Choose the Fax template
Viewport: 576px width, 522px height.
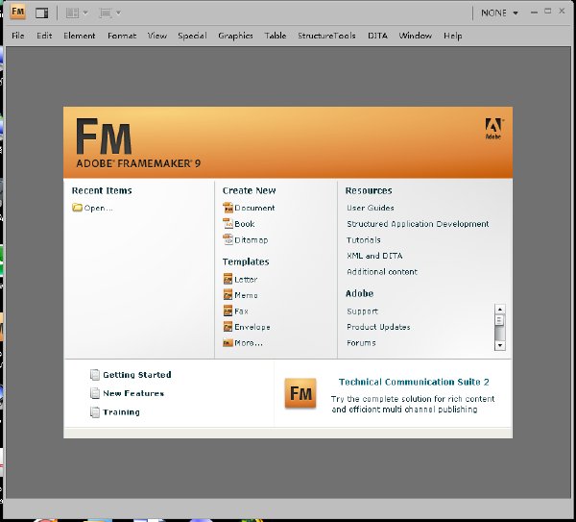[241, 311]
